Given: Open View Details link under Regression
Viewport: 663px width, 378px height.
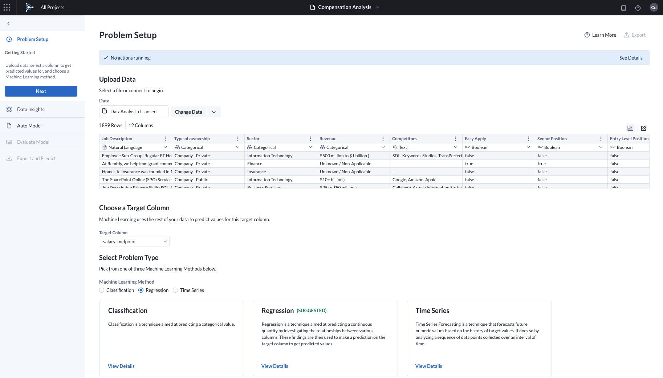Looking at the screenshot, I should click(274, 366).
